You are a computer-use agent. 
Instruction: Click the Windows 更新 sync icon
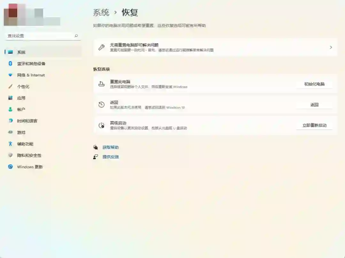(10, 167)
